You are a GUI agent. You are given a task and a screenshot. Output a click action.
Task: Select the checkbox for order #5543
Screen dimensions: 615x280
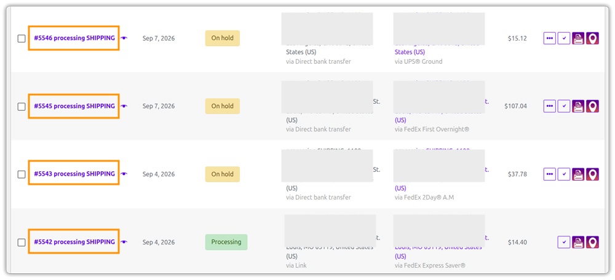(x=22, y=174)
